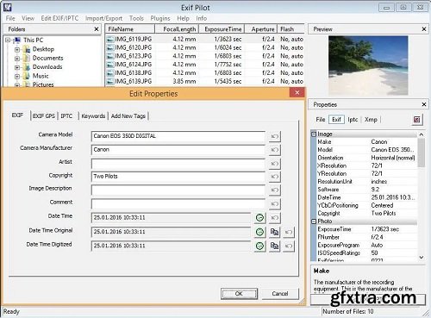
Task: Click copy icon beside Date Time Digitized
Action: click(x=274, y=246)
